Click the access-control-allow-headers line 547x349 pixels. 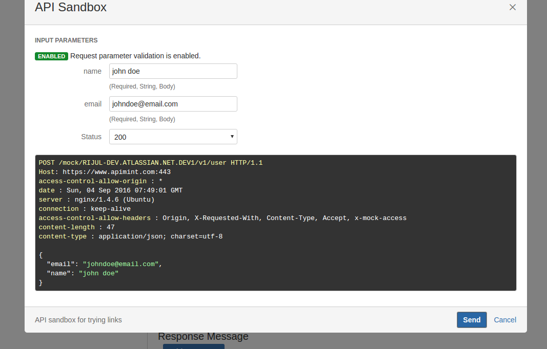(222, 218)
